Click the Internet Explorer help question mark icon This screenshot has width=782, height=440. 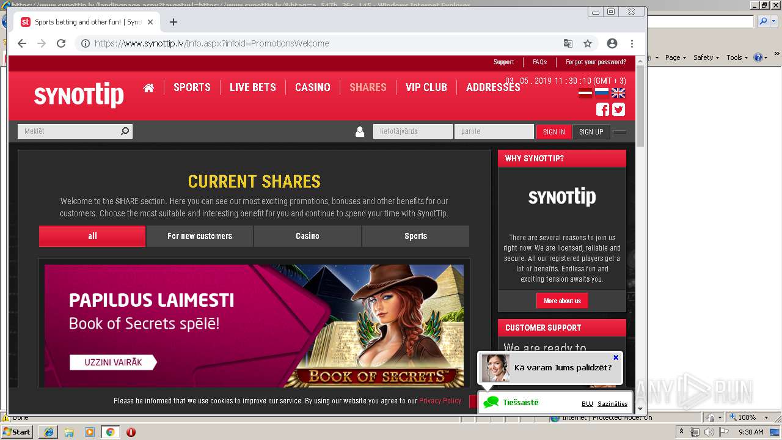click(758, 57)
